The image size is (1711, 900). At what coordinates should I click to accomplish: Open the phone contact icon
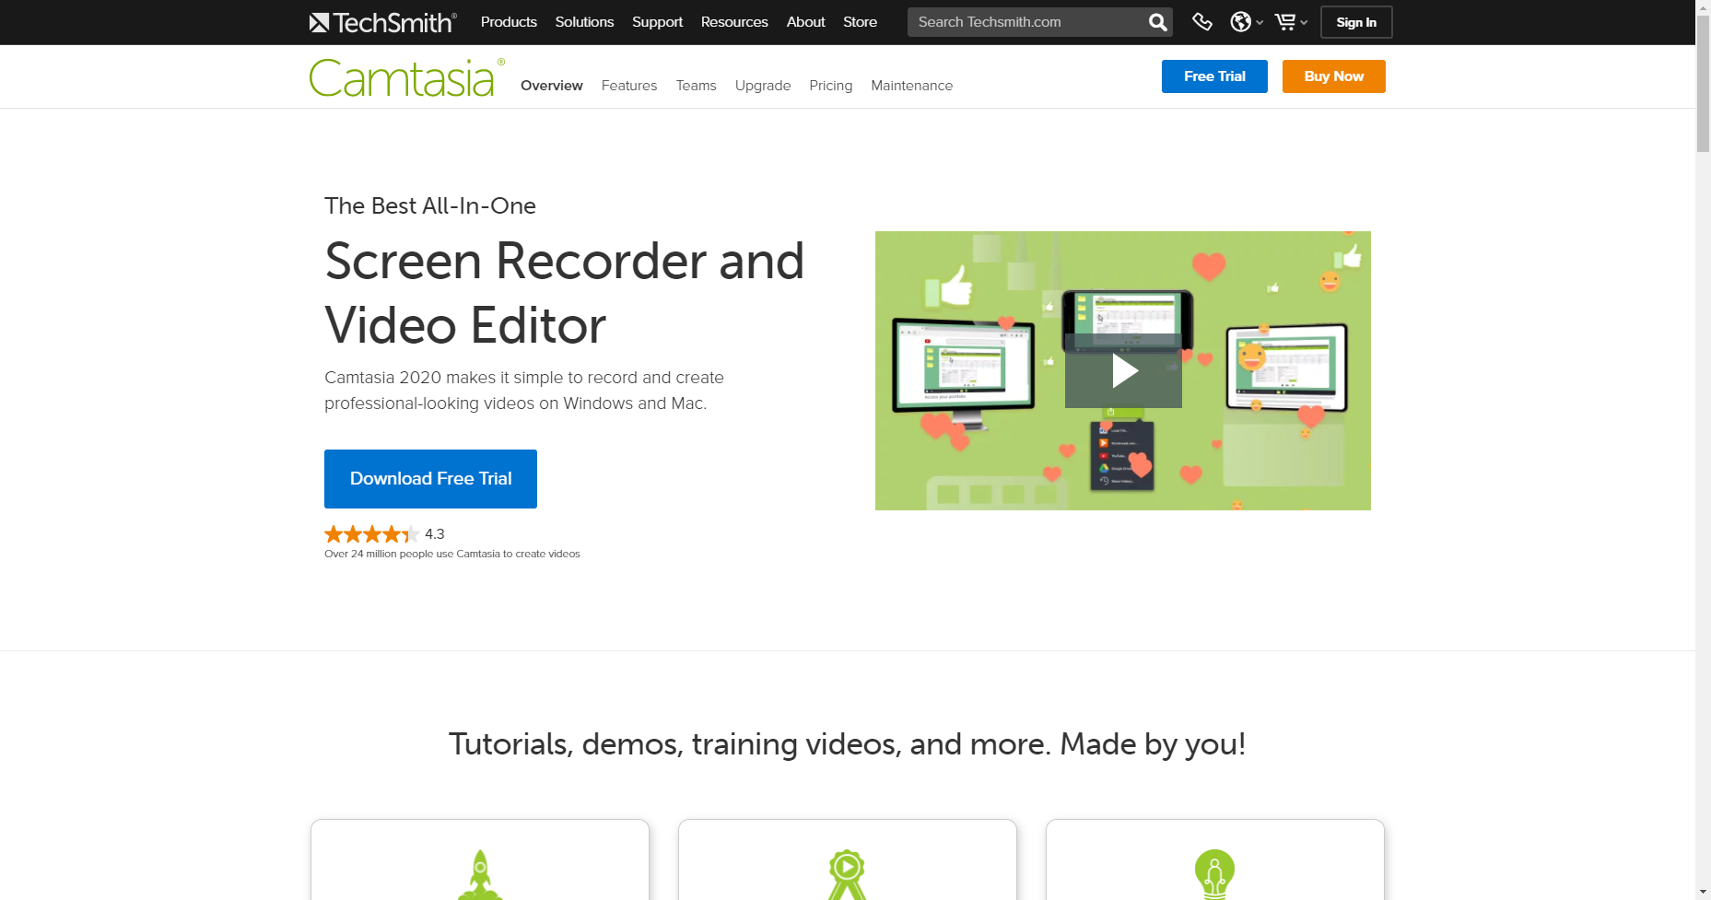pos(1201,22)
